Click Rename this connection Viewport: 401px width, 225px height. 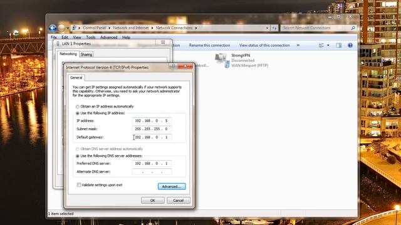tap(209, 45)
